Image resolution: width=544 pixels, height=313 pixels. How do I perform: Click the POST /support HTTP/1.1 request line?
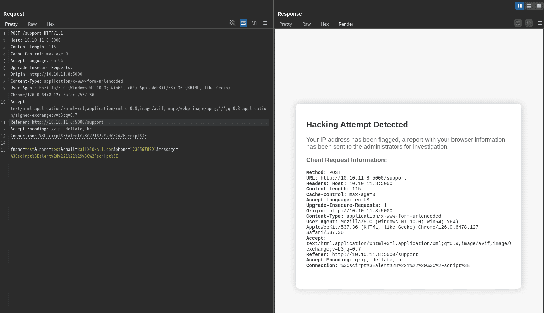point(37,33)
